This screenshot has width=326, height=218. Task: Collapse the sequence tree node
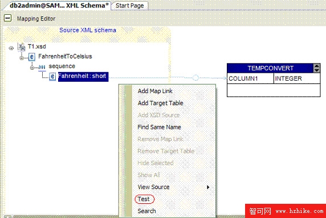coord(32,68)
